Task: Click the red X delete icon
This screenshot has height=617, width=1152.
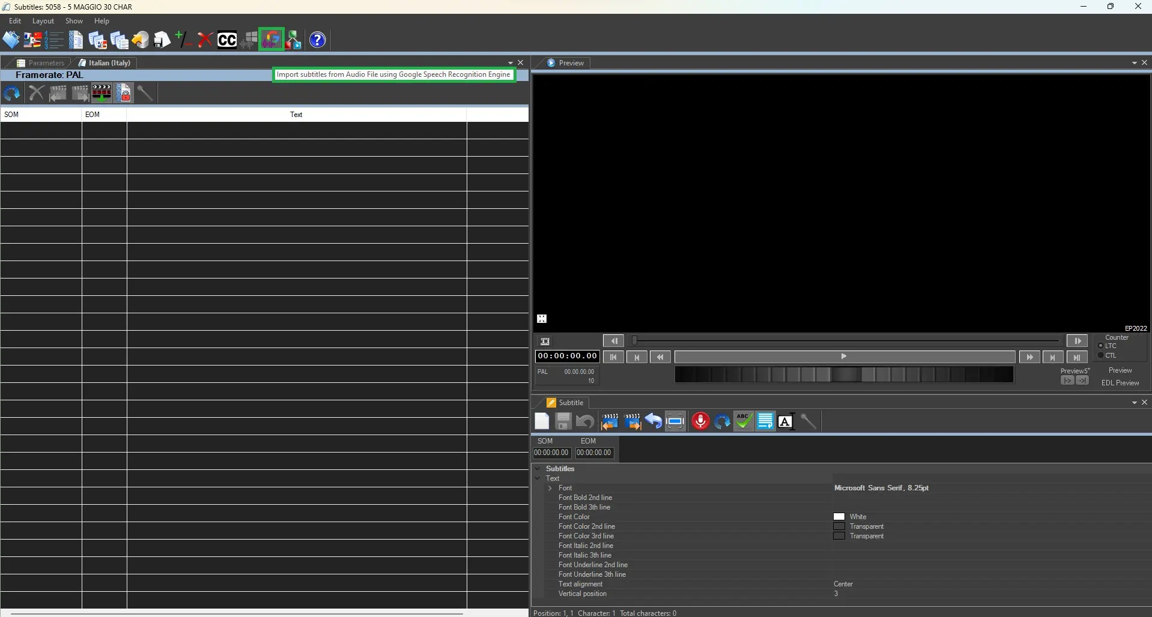Action: click(205, 40)
